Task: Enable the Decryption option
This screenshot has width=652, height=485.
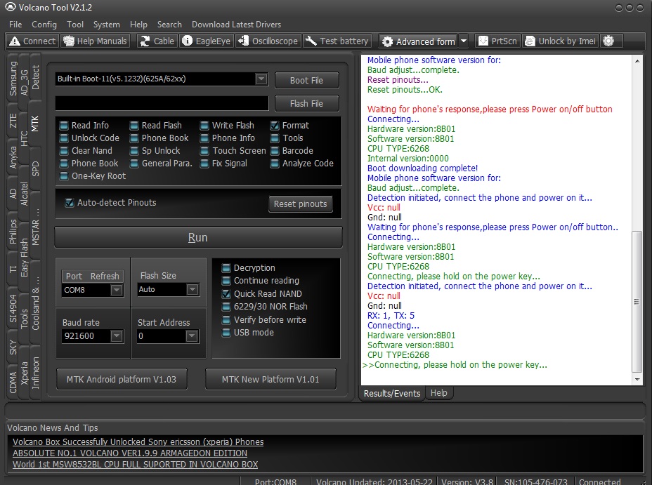Action: tap(226, 268)
